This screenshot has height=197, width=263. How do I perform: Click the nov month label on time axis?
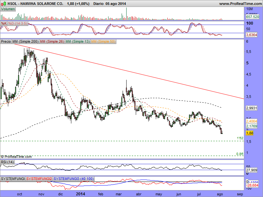[x=41, y=194]
